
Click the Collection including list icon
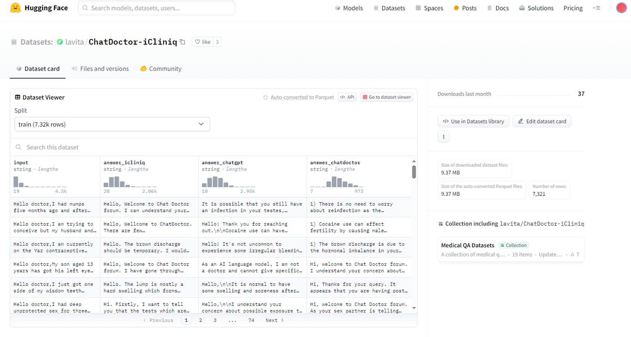[x=440, y=224]
